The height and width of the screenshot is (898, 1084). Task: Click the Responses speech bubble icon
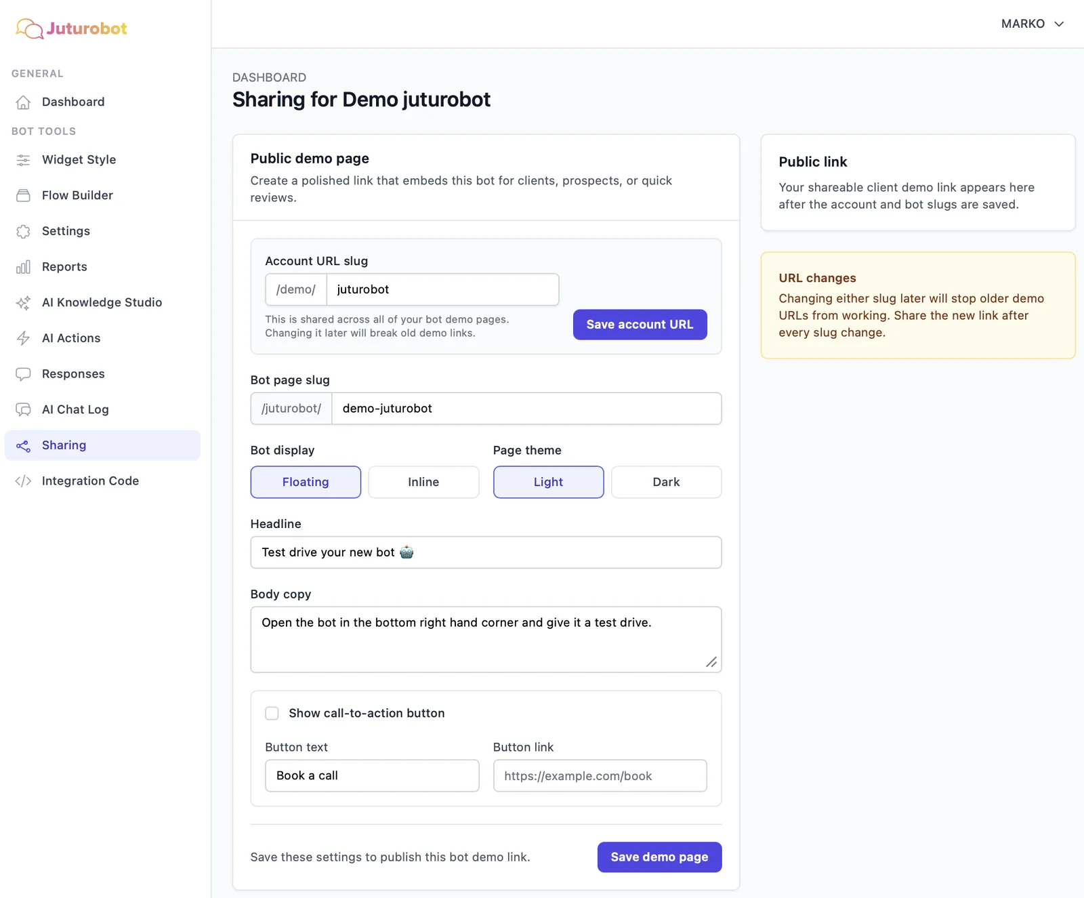23,374
